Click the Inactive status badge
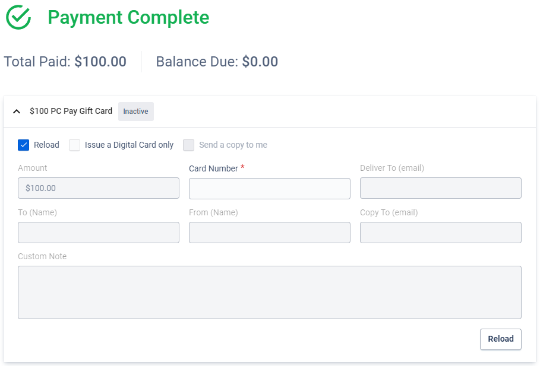 click(x=135, y=112)
